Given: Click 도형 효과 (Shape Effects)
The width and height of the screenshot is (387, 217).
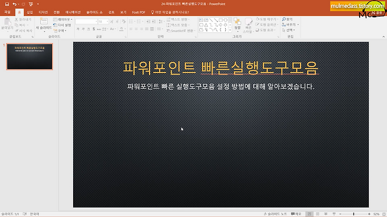Looking at the screenshot, I should pyautogui.click(x=266, y=30).
